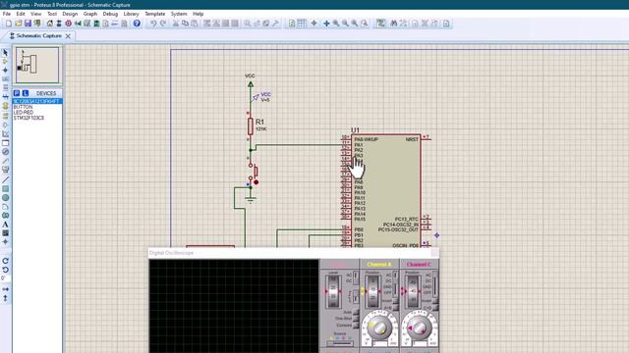Adjust oscilloscope trigger Level slider
629x353 pixels.
click(333, 291)
